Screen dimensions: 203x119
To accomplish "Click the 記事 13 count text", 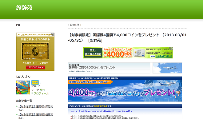I will click(36, 86).
